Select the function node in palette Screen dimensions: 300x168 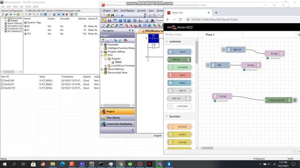180,126
